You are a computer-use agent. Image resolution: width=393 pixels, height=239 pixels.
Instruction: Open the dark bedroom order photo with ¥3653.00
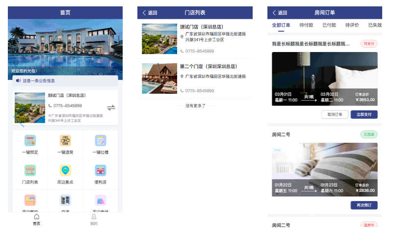click(x=325, y=79)
